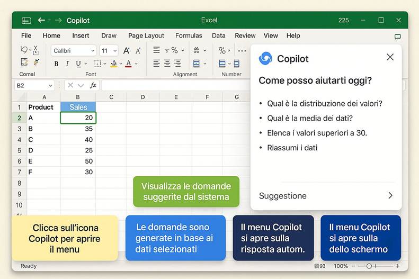Expand the merge cells dropdown arrow
Viewport: 419px width, 279px height.
point(204,64)
